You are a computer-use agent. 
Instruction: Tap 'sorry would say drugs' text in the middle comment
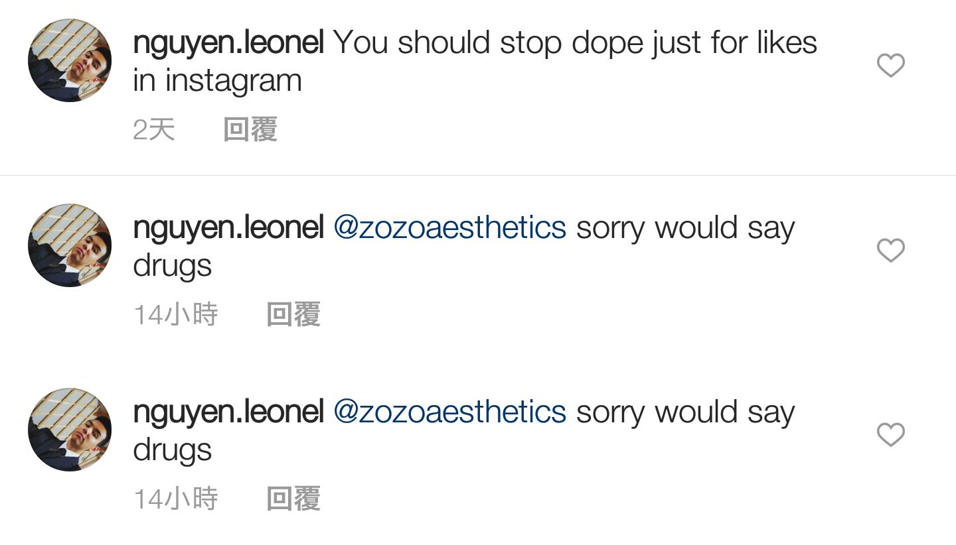[684, 227]
